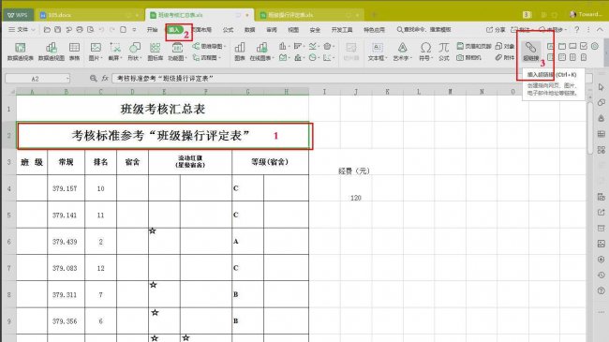609x342 pixels.
Task: Click the check box form control icon
Action: (x=584, y=46)
